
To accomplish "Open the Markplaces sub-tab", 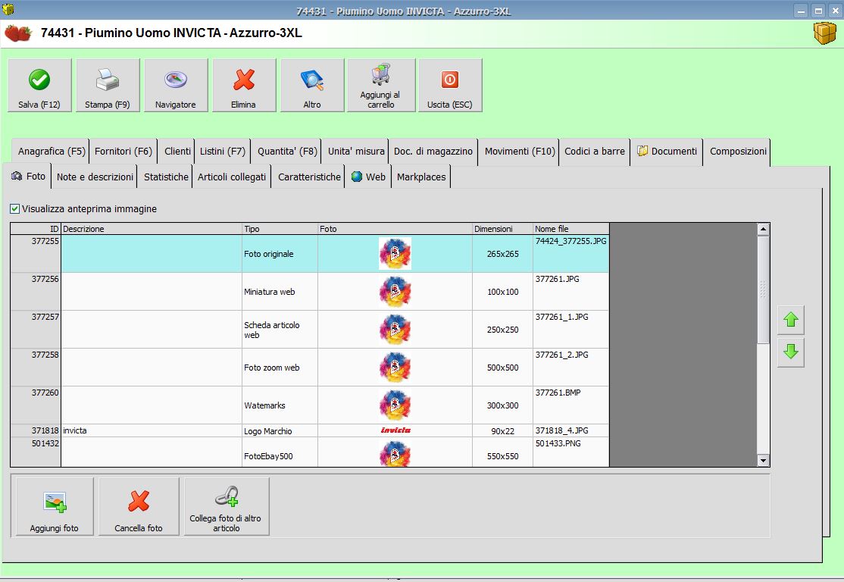I will pyautogui.click(x=421, y=177).
